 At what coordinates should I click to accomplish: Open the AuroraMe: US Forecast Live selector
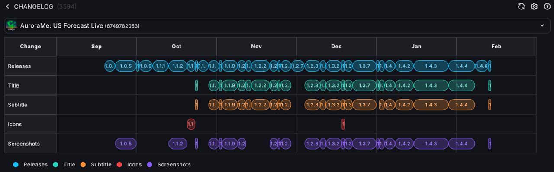pyautogui.click(x=277, y=25)
